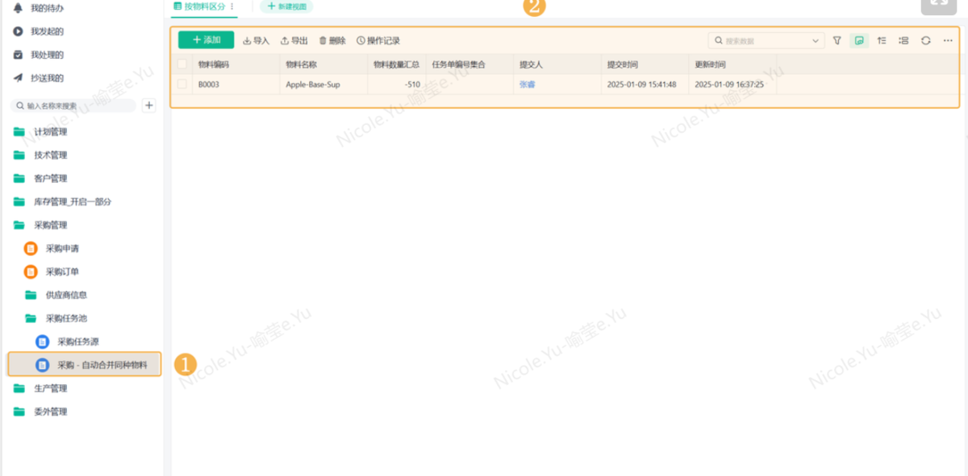968x476 pixels.
Task: Export data with 导出
Action: tap(294, 40)
